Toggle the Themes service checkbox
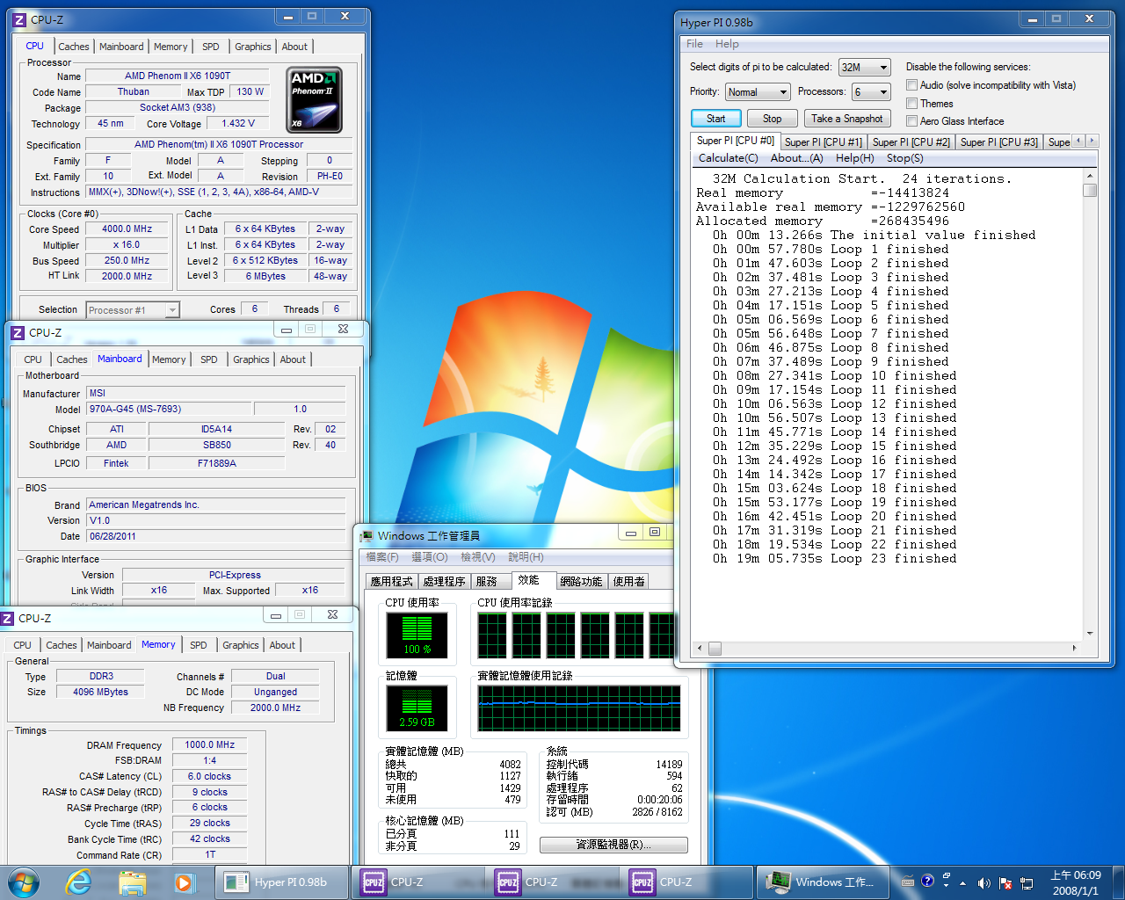 tap(911, 104)
